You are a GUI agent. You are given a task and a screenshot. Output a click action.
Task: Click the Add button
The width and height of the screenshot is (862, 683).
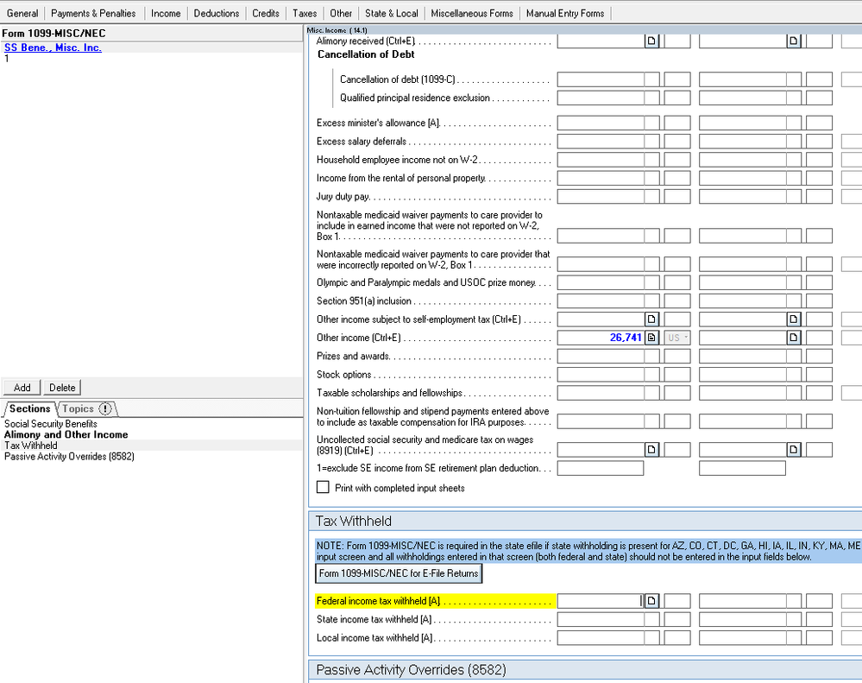[21, 387]
